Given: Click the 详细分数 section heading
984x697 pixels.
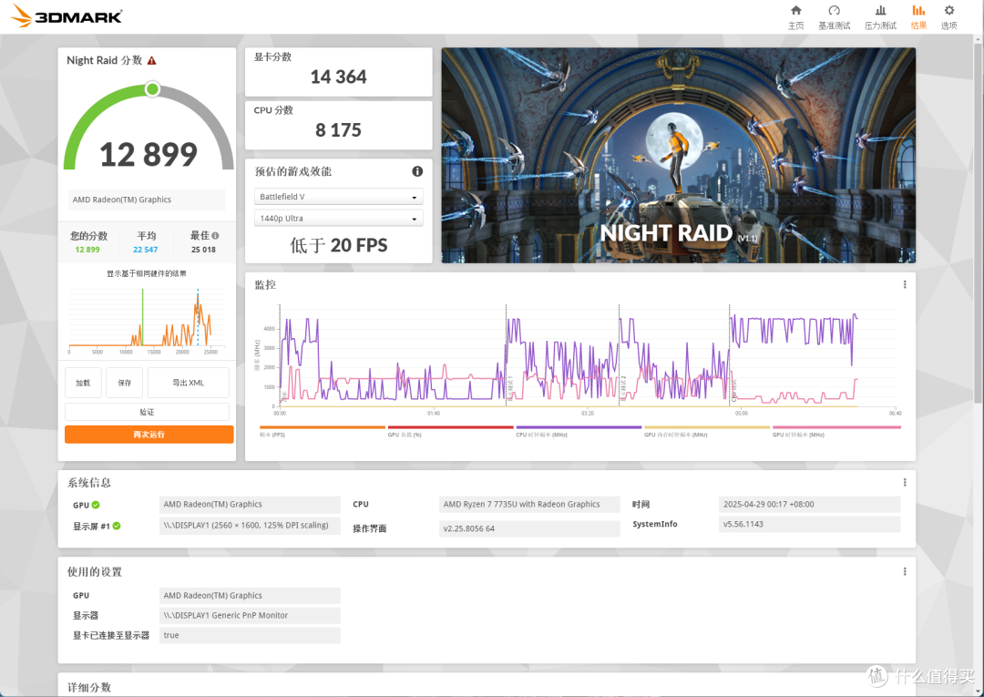Looking at the screenshot, I should coord(89,688).
